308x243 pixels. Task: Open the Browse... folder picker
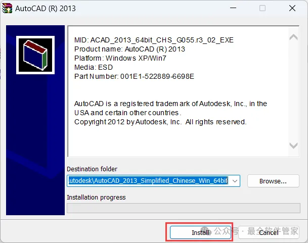click(273, 181)
